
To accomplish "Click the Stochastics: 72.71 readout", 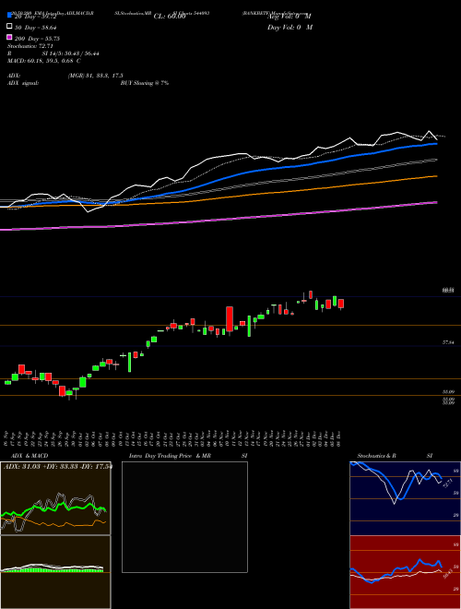I will coord(30,46).
